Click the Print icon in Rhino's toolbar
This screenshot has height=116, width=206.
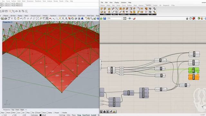click(5, 19)
